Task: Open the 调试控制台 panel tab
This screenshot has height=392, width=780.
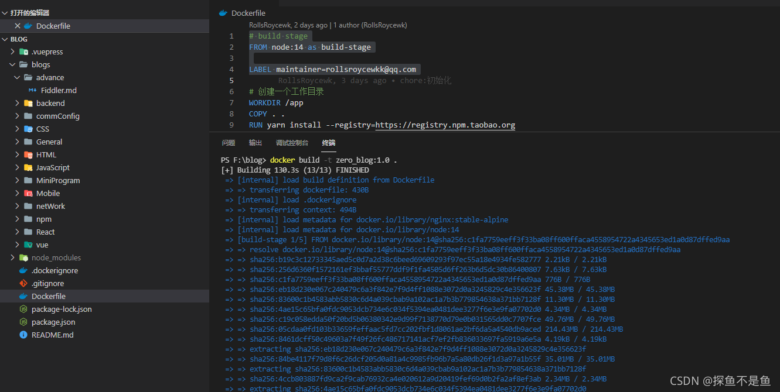Action: 292,143
